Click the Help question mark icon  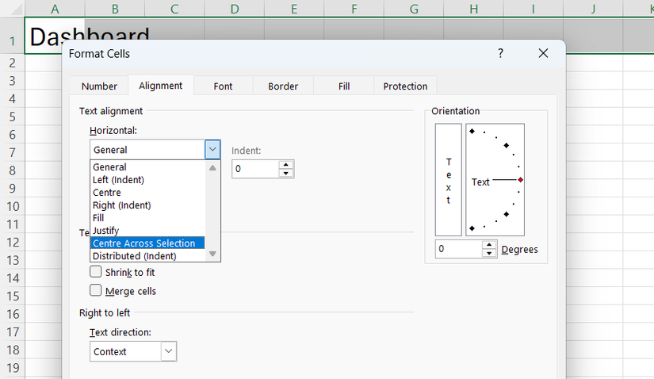click(500, 53)
